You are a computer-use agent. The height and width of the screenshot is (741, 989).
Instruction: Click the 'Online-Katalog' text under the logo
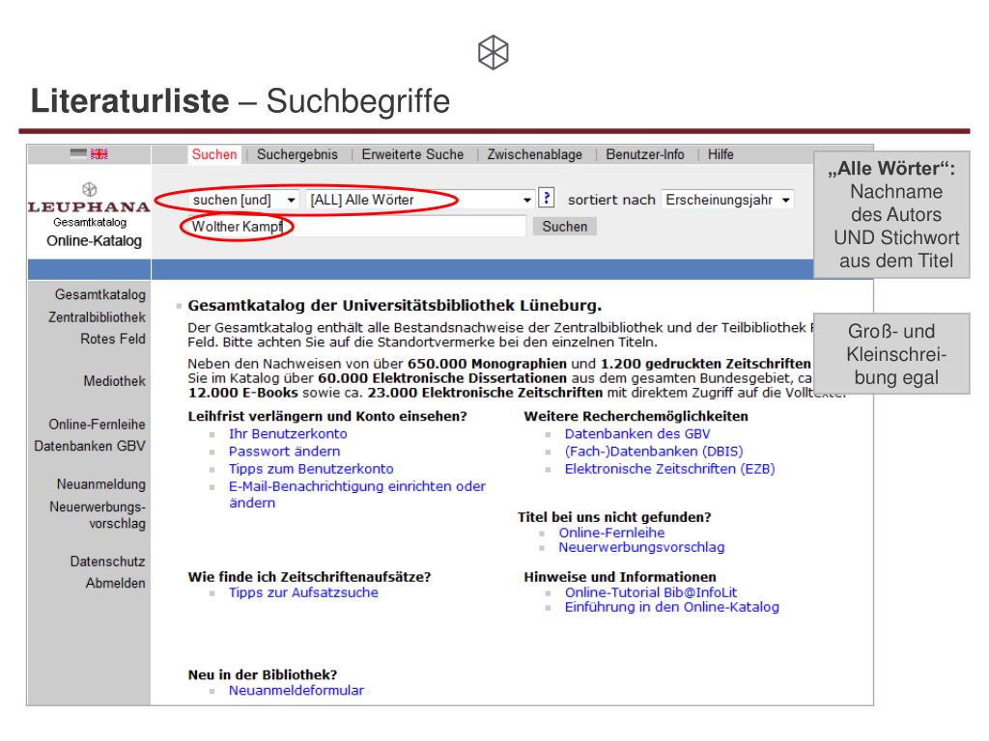pyautogui.click(x=94, y=240)
